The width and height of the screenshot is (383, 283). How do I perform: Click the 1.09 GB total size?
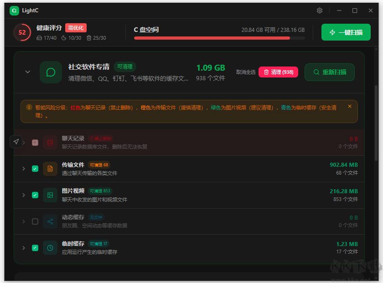coord(211,68)
